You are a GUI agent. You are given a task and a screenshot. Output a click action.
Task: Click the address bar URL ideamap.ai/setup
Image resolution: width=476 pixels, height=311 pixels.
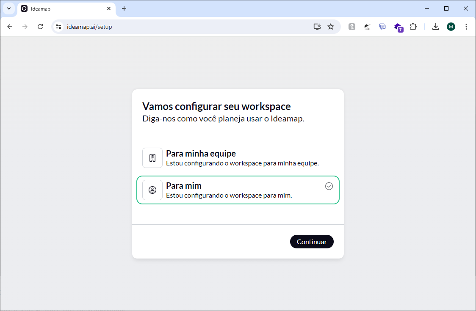[89, 27]
